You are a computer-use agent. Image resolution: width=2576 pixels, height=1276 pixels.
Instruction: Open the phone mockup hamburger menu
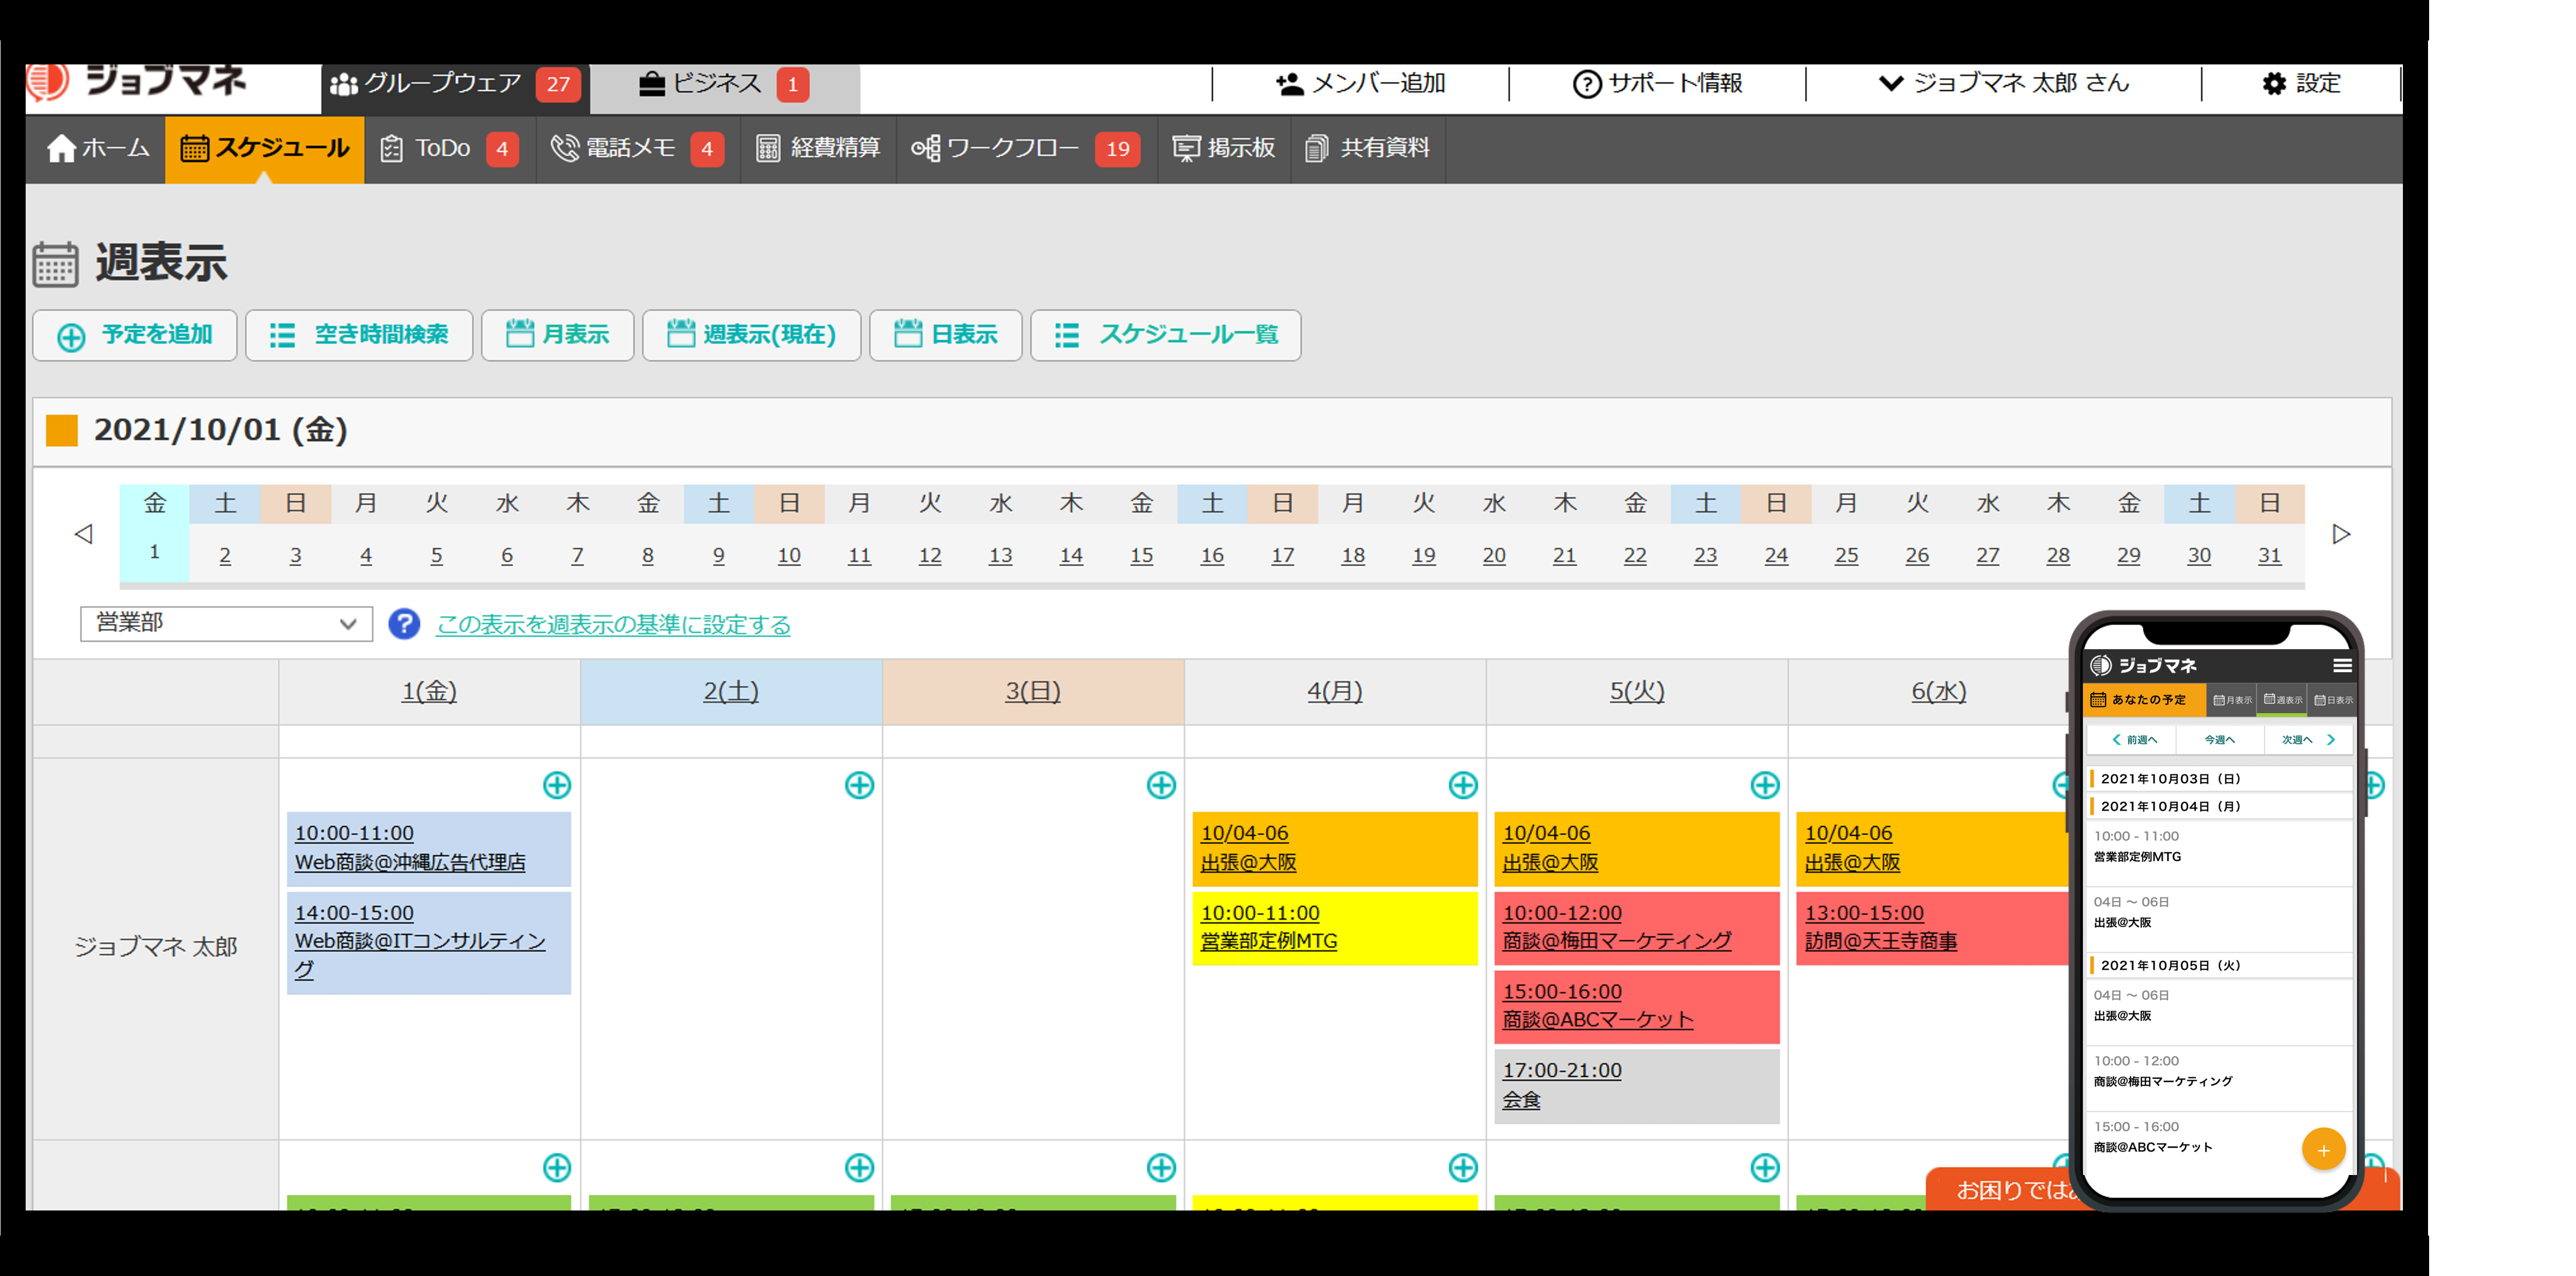(2342, 665)
